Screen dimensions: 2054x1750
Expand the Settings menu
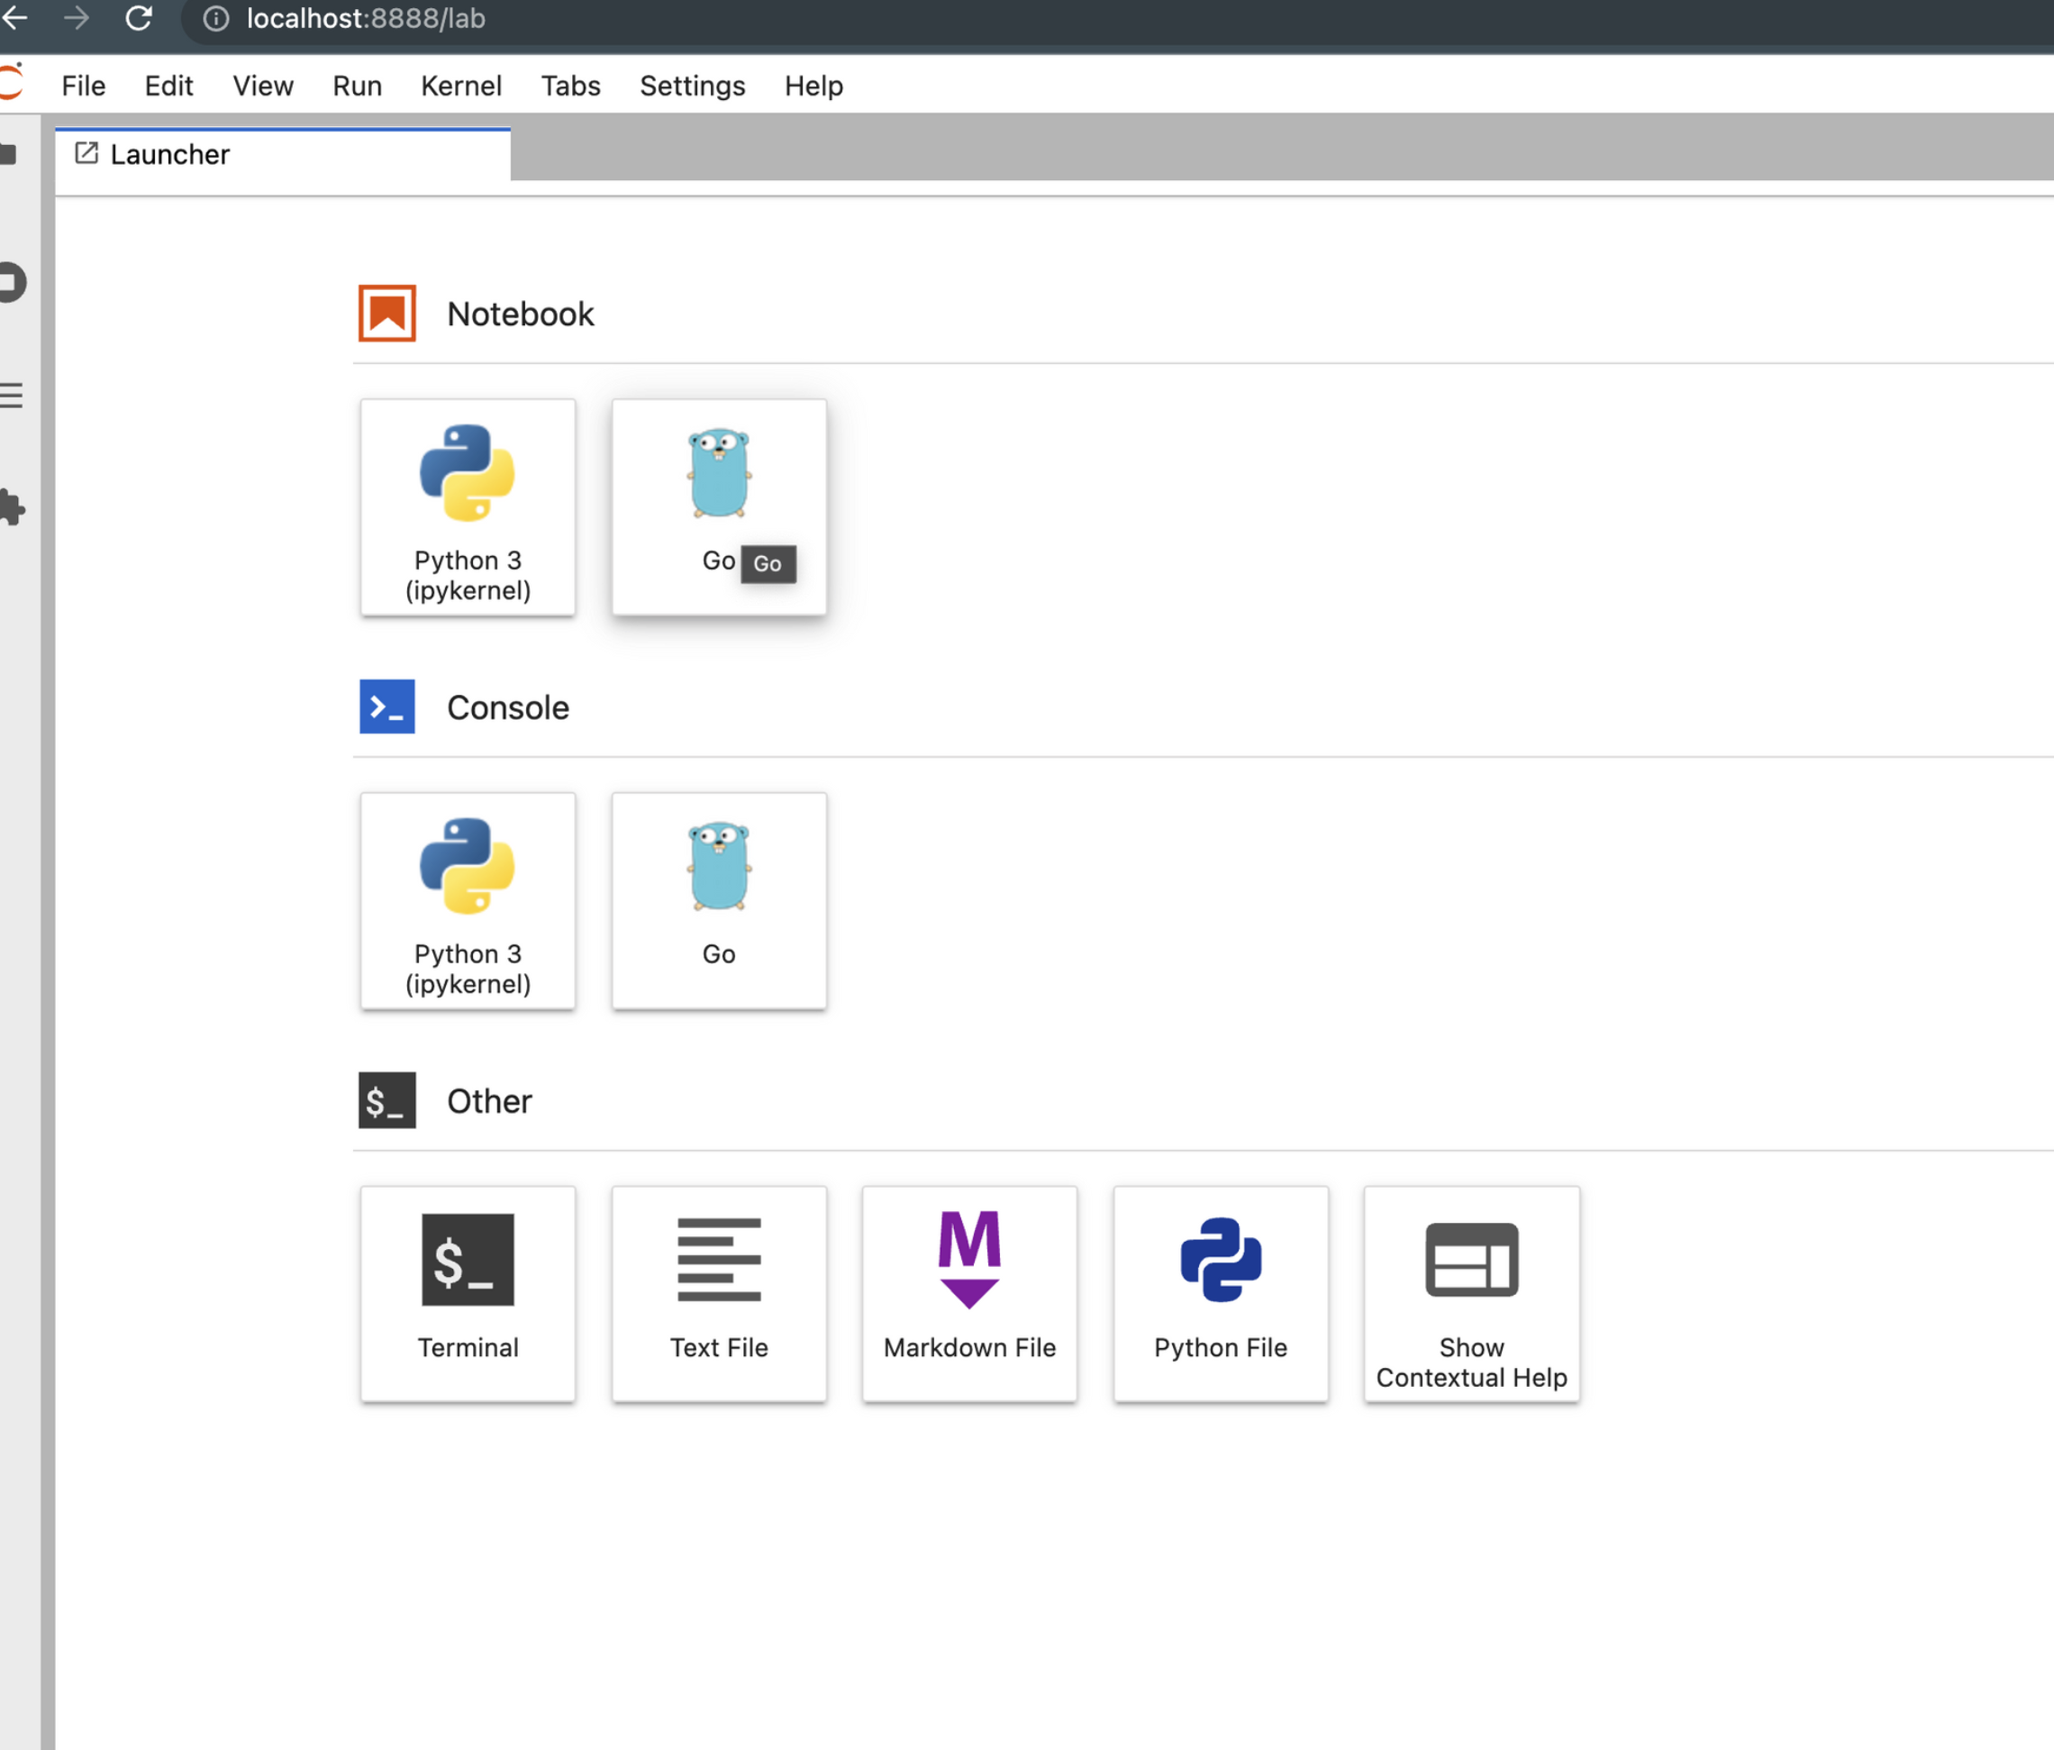point(692,87)
